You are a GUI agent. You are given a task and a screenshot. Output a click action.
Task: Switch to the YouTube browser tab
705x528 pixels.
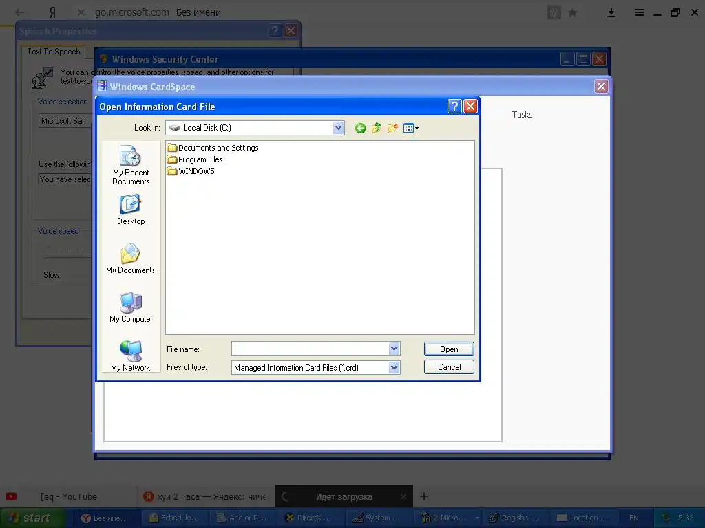pos(68,496)
